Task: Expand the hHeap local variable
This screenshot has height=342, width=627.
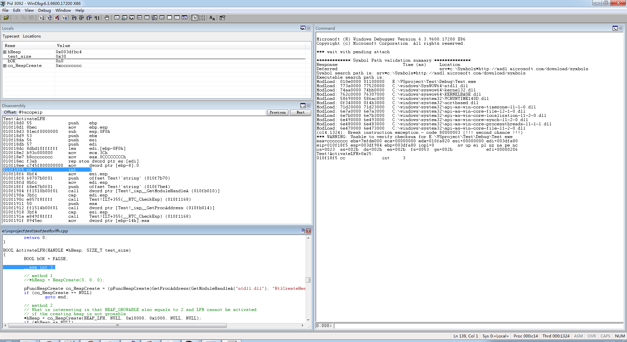Action: click(5, 52)
